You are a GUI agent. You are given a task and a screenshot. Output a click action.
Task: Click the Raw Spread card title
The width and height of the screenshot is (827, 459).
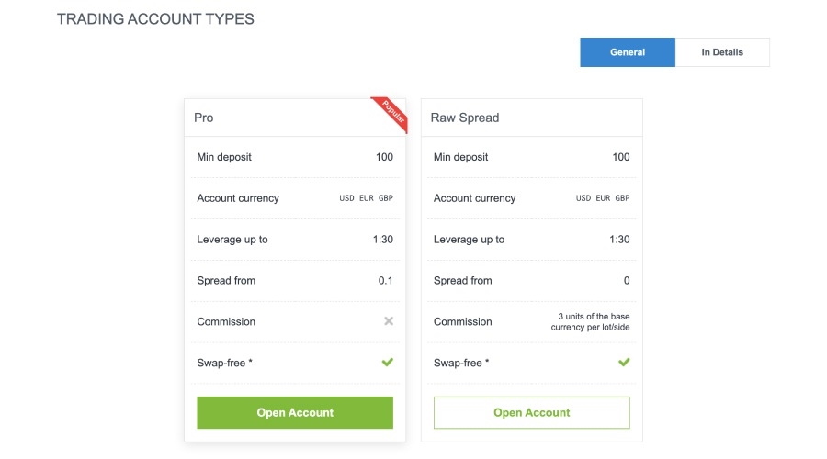(x=465, y=118)
